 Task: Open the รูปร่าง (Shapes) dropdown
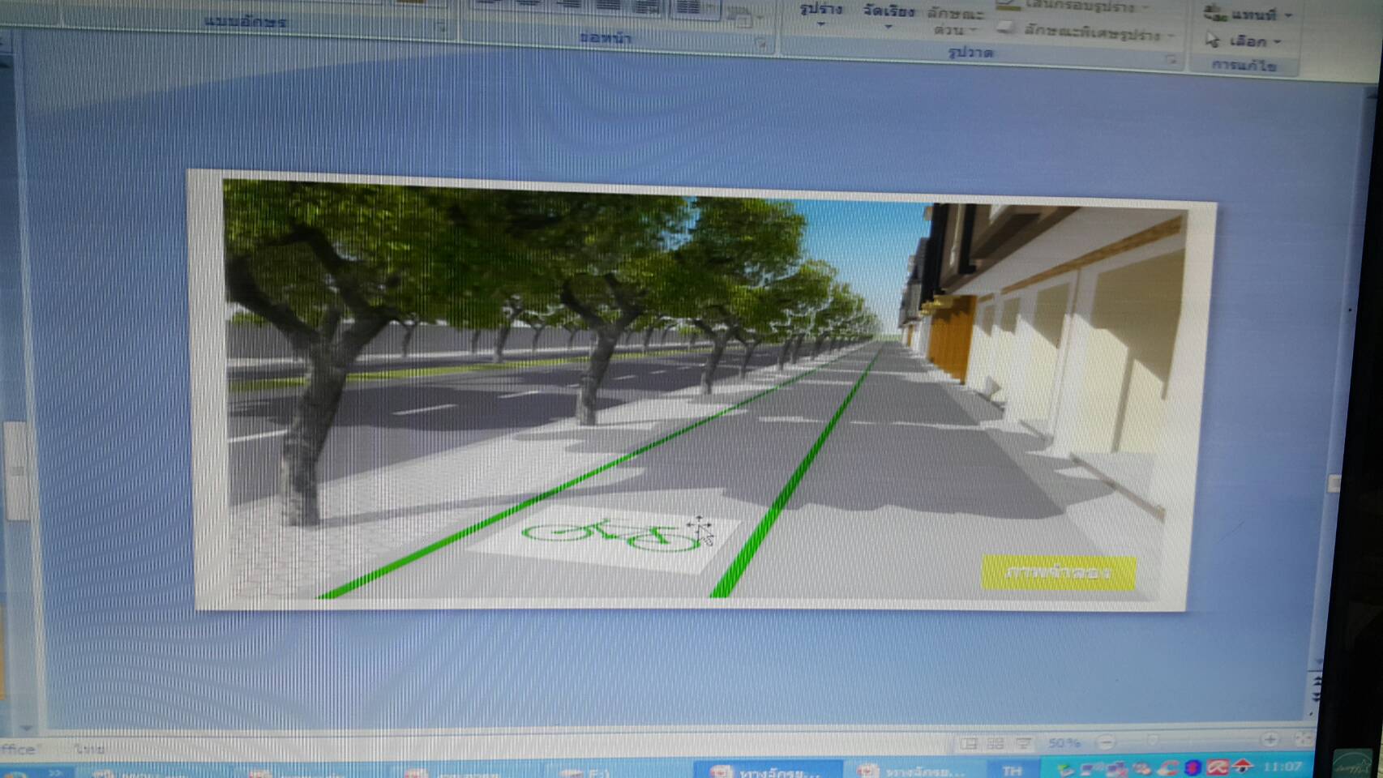tap(820, 15)
